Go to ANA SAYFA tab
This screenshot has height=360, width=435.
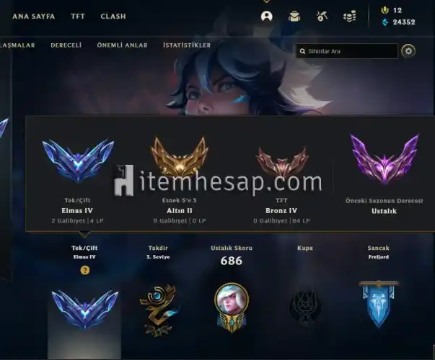point(34,17)
